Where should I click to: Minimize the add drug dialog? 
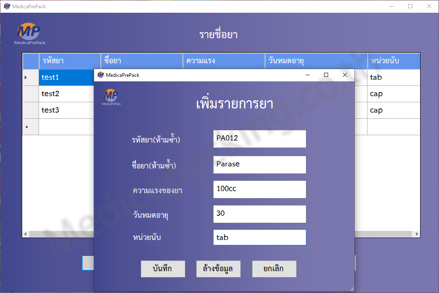pos(307,75)
